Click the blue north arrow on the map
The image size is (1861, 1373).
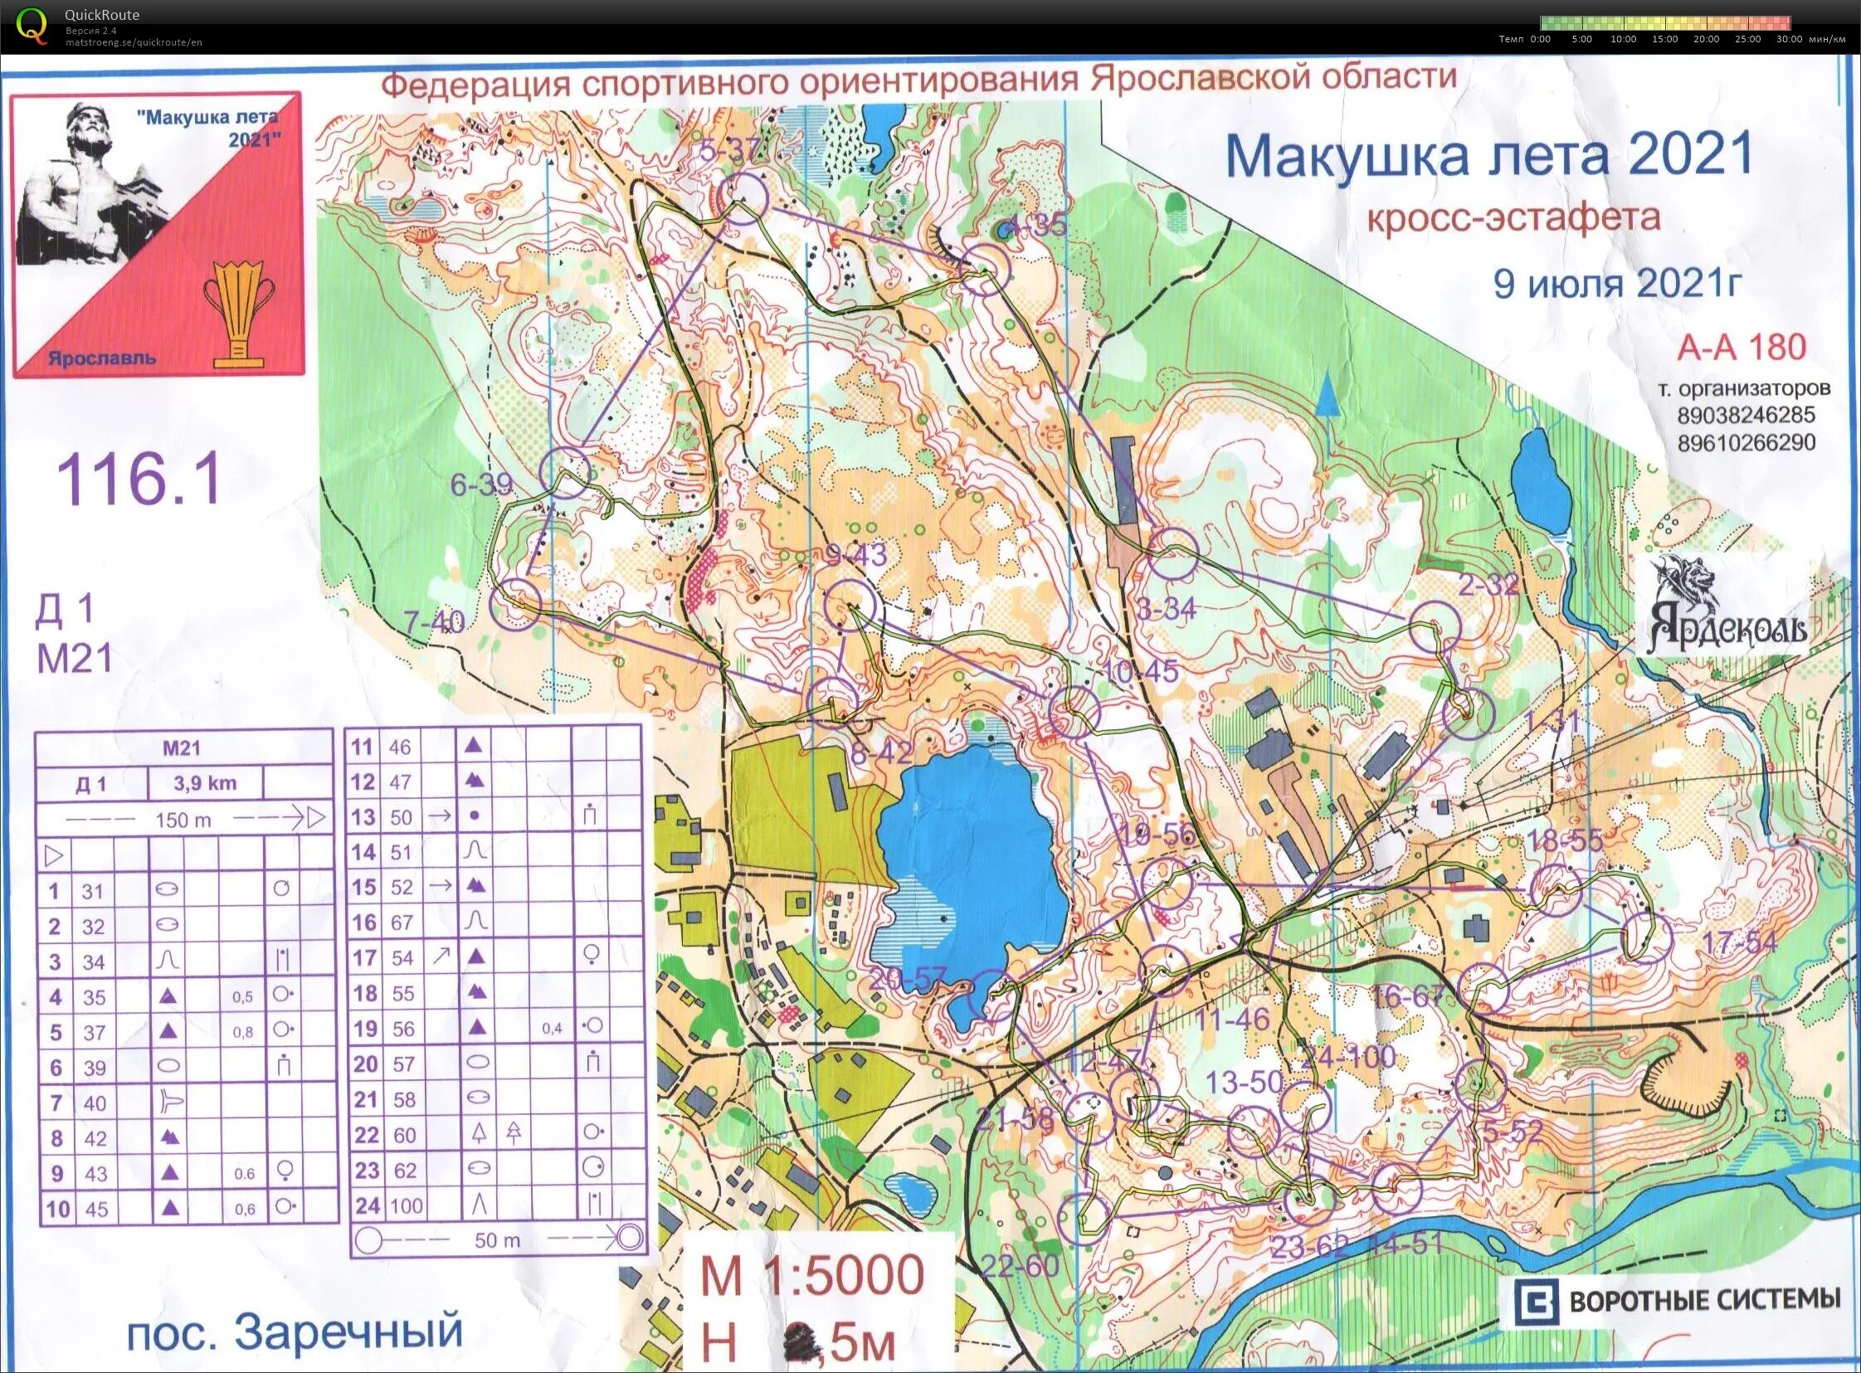tap(1328, 394)
